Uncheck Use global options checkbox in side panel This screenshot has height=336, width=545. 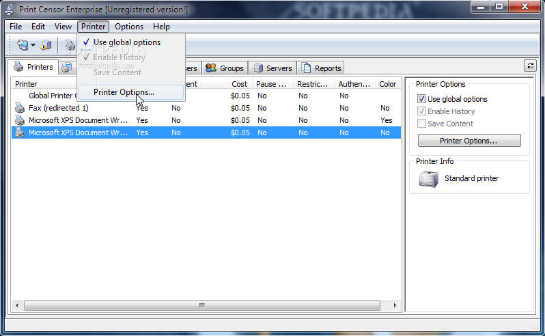point(421,99)
